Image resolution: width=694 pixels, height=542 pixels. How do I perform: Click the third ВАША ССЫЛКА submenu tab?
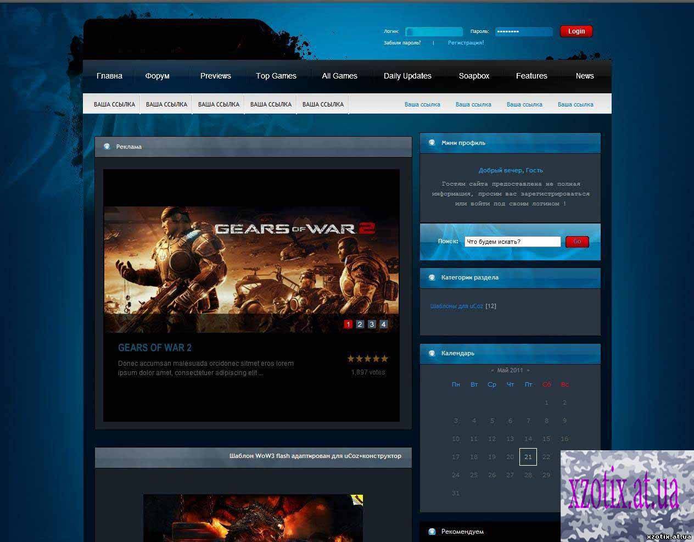point(219,104)
